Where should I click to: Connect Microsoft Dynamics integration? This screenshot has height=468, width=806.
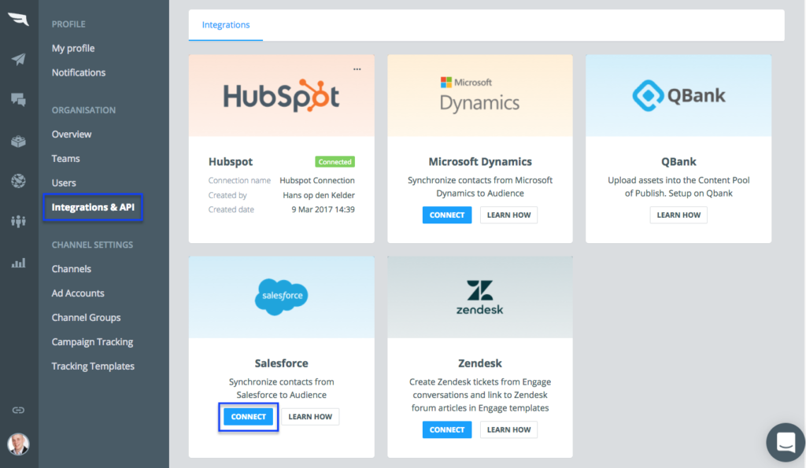coord(447,215)
